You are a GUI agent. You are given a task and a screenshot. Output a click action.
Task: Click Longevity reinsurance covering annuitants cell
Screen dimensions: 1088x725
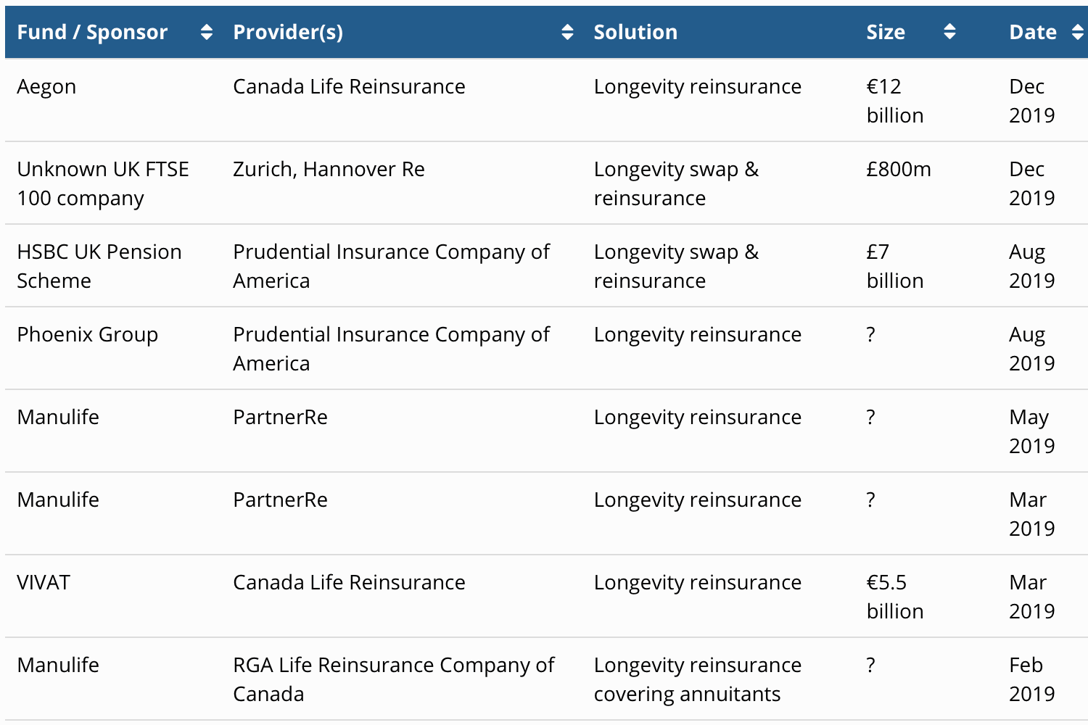pyautogui.click(x=697, y=679)
